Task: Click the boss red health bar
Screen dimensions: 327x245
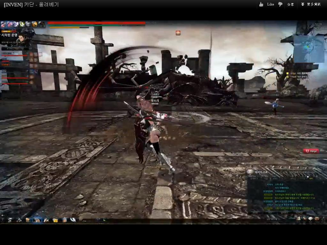Action: (x=96, y=23)
